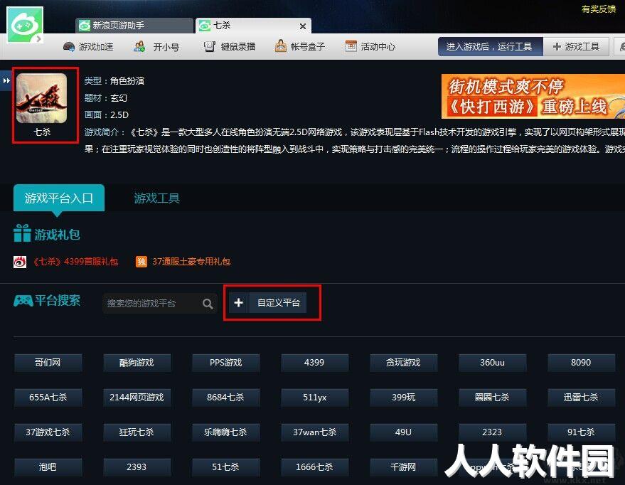Click the 活动中心 calendar icon
The image size is (625, 485).
tap(351, 46)
